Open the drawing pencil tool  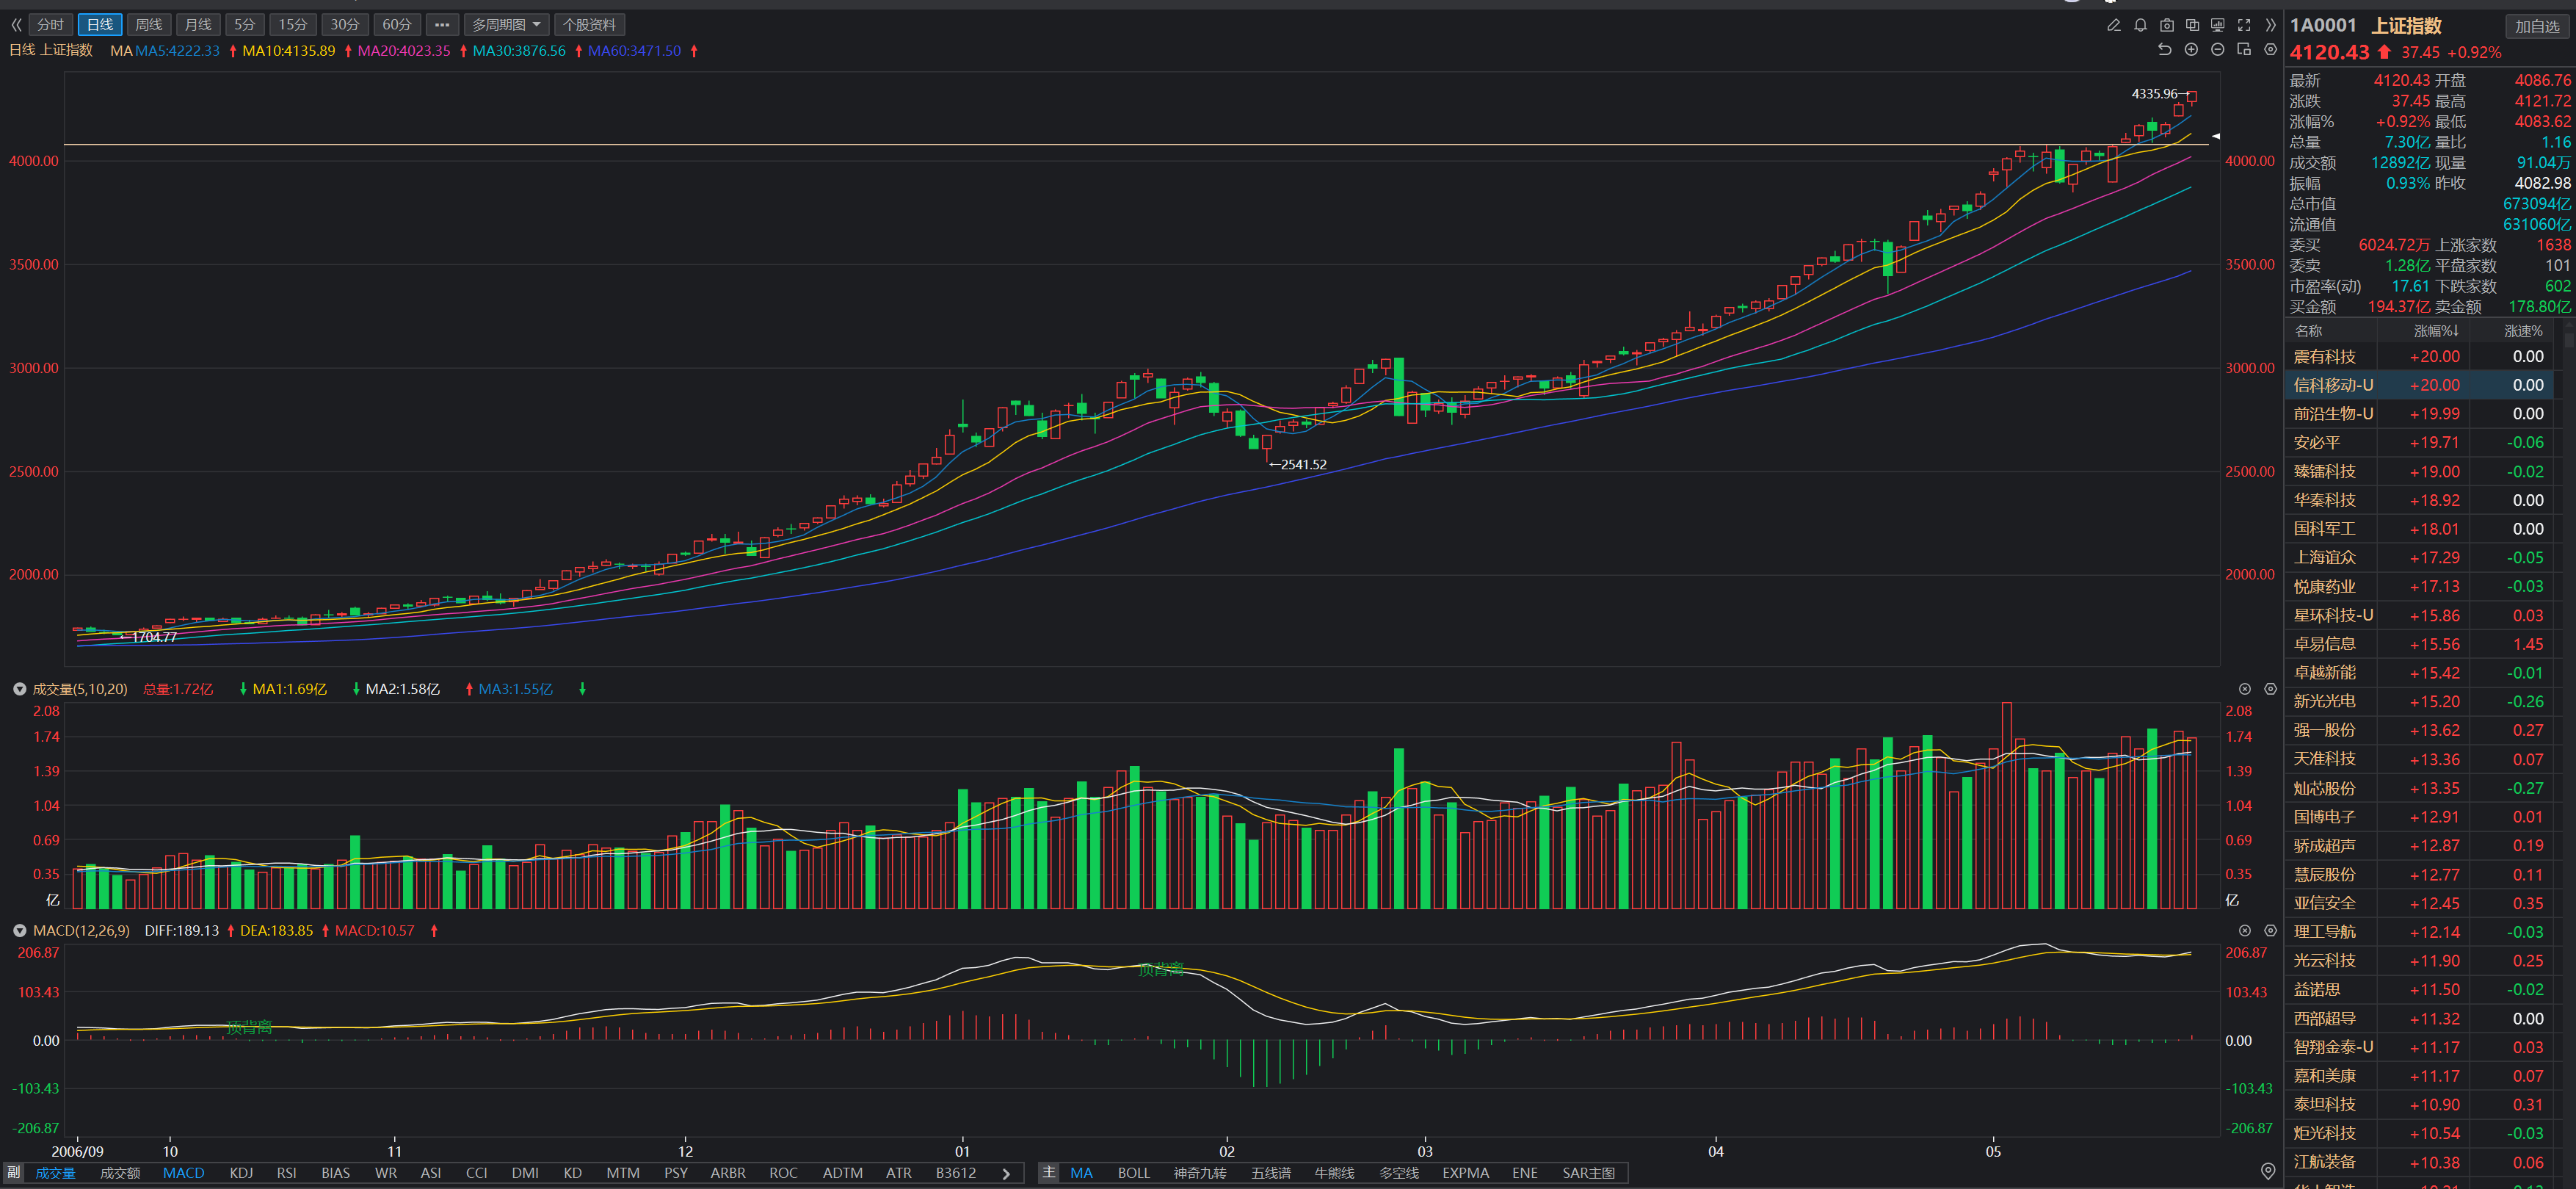2113,25
